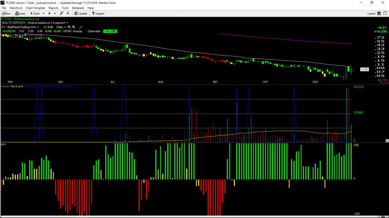Go forward to the next symbol
The width and height of the screenshot is (389, 218).
(49, 14)
